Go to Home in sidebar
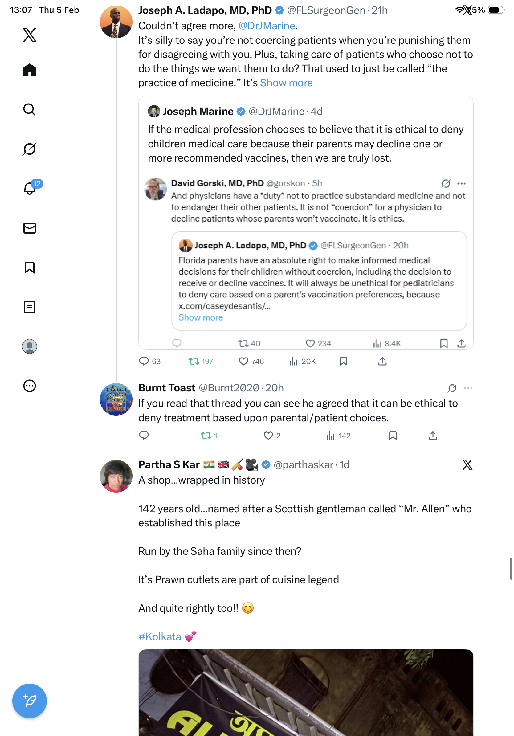 [30, 70]
